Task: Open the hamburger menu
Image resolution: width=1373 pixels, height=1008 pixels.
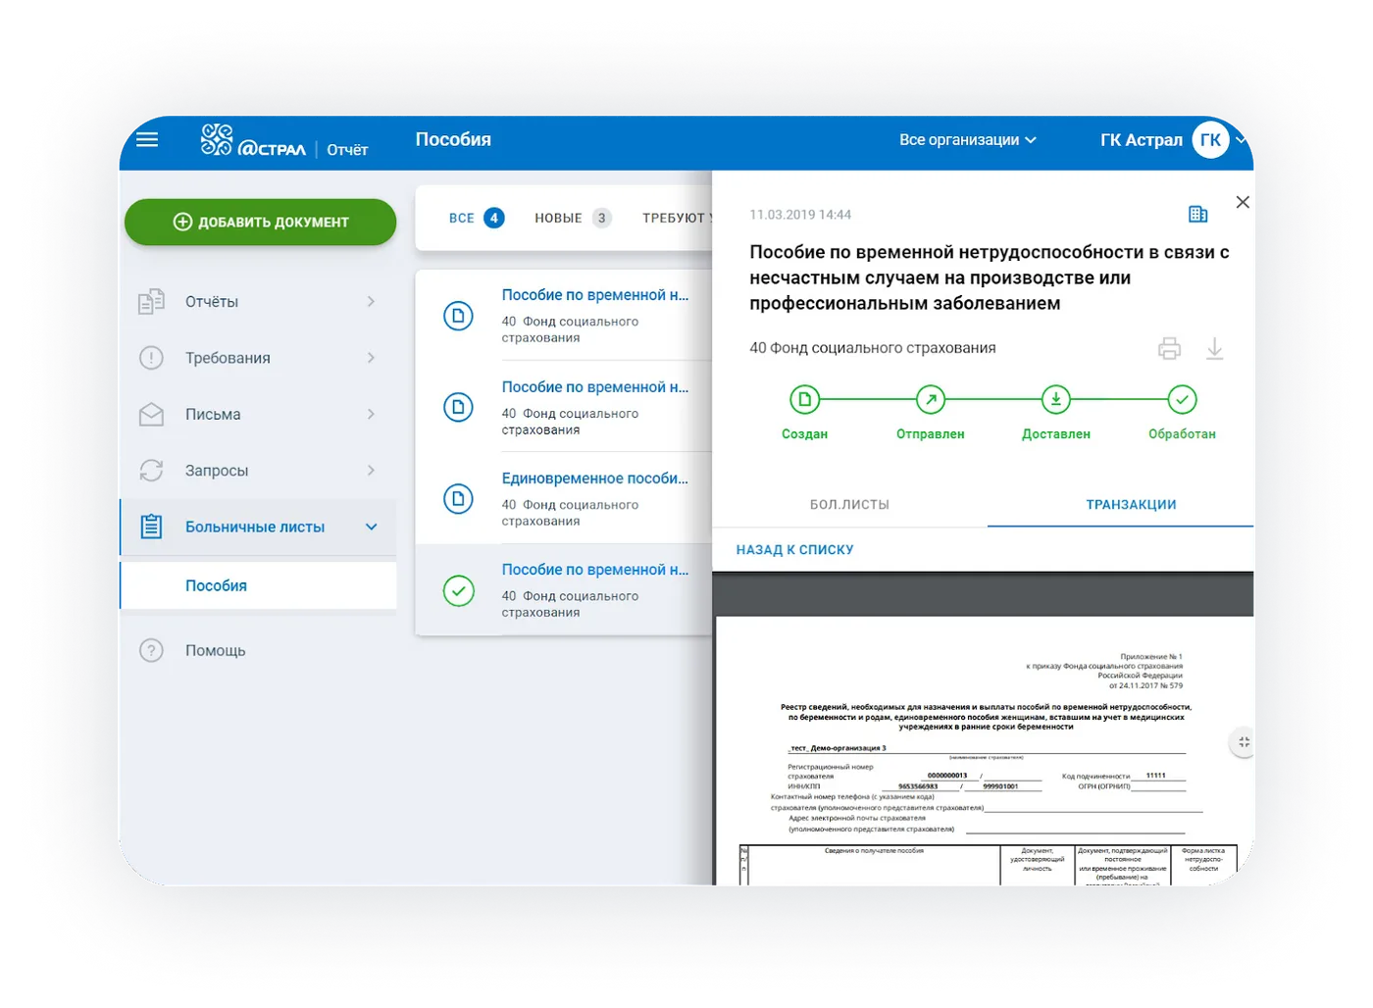Action: (147, 140)
